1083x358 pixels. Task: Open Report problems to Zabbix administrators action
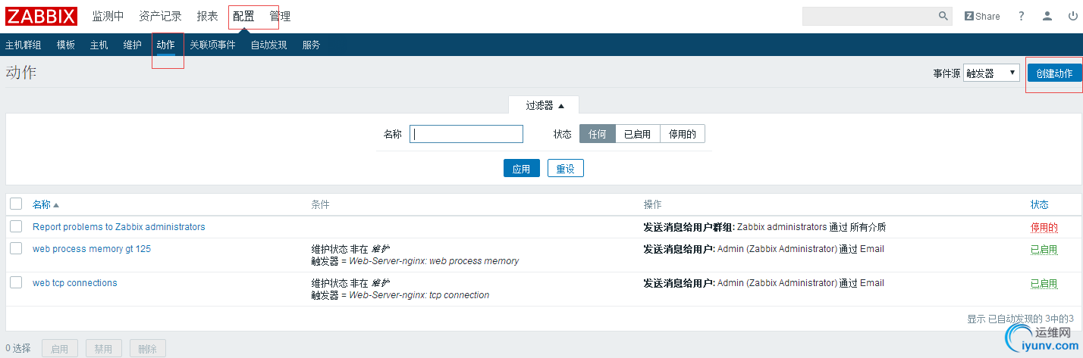119,226
